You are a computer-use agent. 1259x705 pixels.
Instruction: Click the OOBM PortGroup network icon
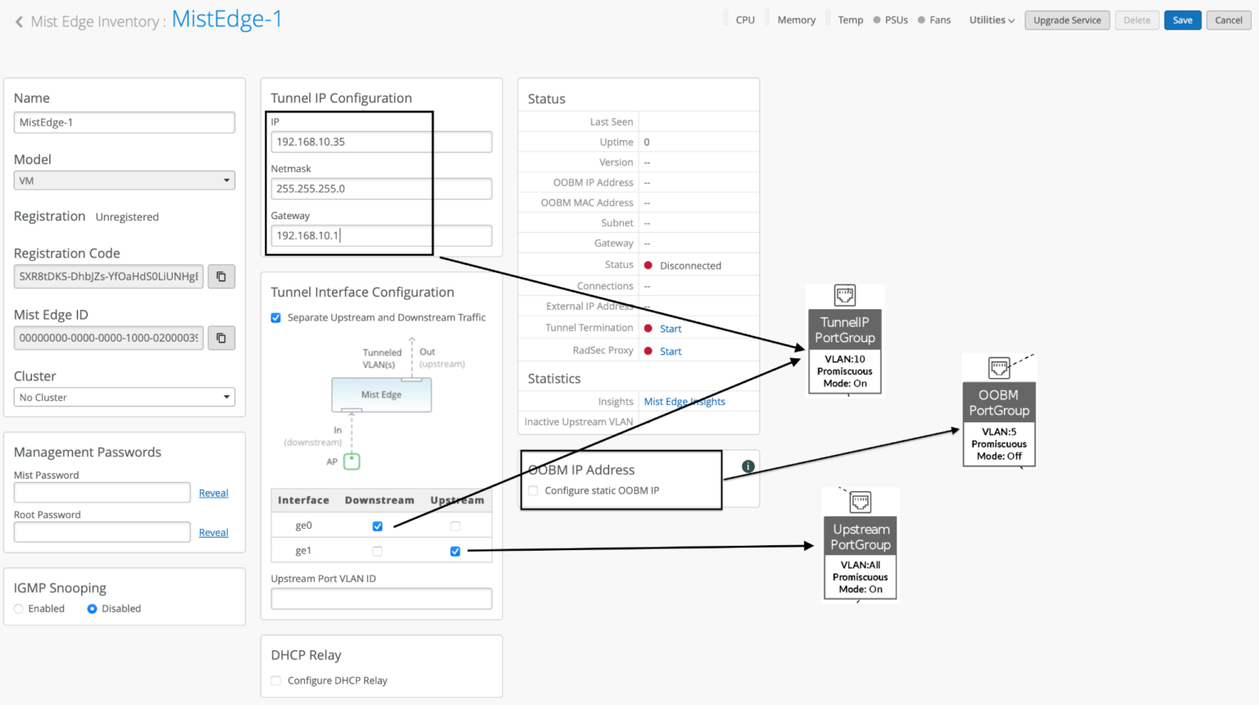(x=998, y=368)
